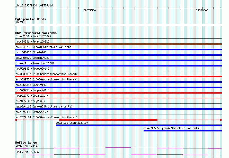The image size is (229, 158).
Task: Click the blue bar under nsv4532585
Action: [183, 131]
